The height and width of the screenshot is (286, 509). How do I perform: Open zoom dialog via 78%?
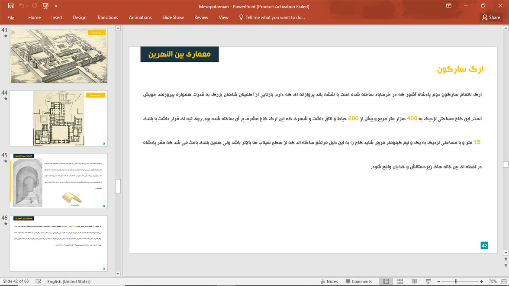point(493,281)
